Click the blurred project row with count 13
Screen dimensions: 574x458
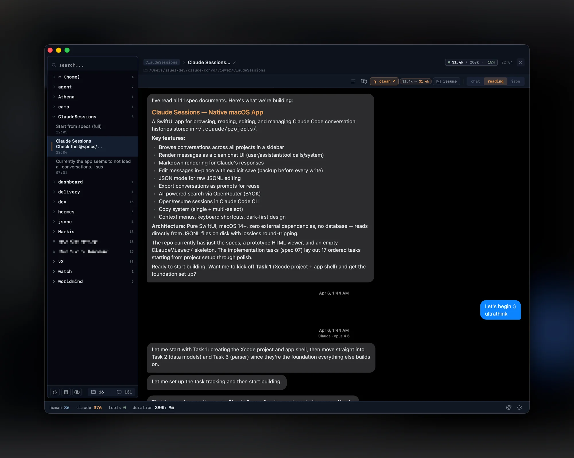tap(93, 242)
